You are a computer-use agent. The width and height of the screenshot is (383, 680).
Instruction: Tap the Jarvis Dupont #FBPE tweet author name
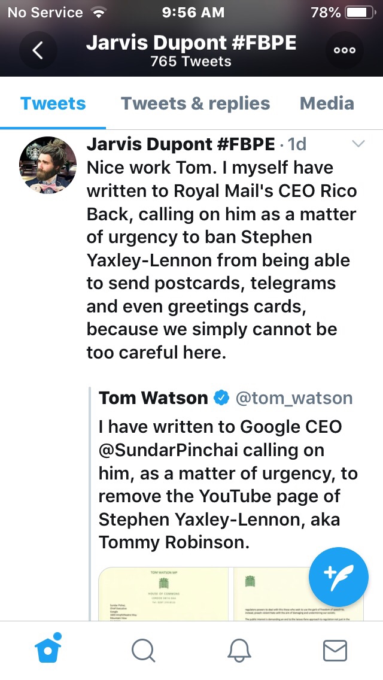tap(181, 144)
